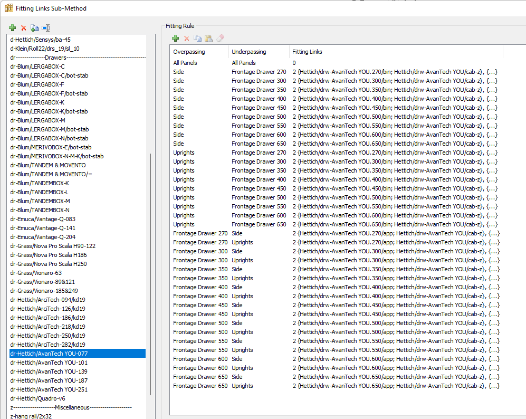Select dr-Grass/Nova Pro Scala H250
Viewport: 526px width, 419px height.
[x=78, y=264]
